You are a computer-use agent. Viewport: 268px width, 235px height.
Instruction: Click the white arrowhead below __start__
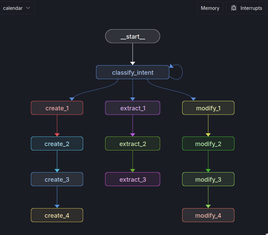(133, 63)
